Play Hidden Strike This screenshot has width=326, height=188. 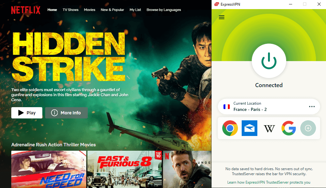tap(27, 113)
